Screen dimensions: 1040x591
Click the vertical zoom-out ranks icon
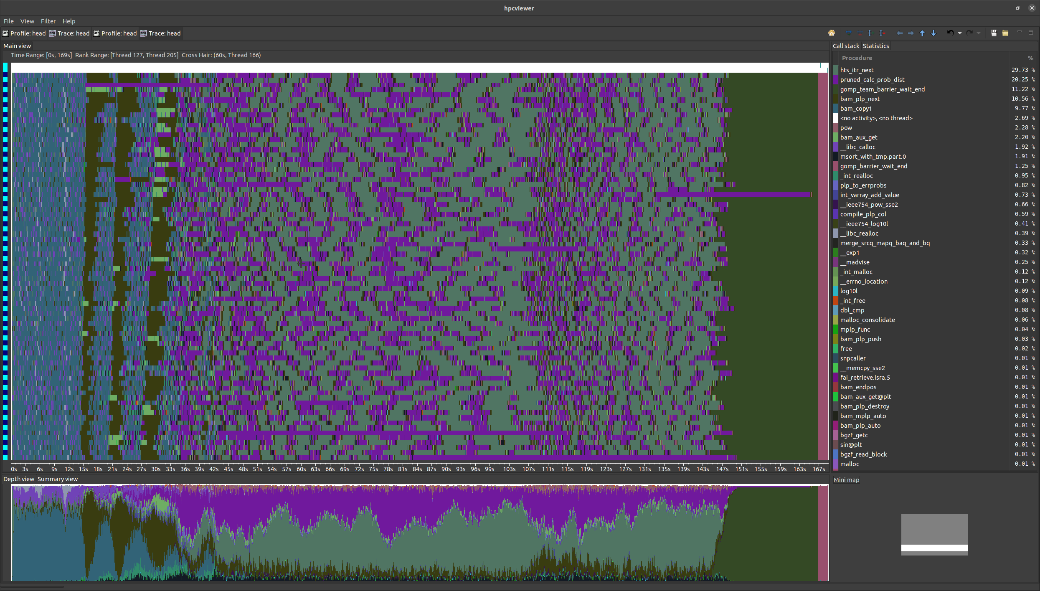tap(882, 33)
